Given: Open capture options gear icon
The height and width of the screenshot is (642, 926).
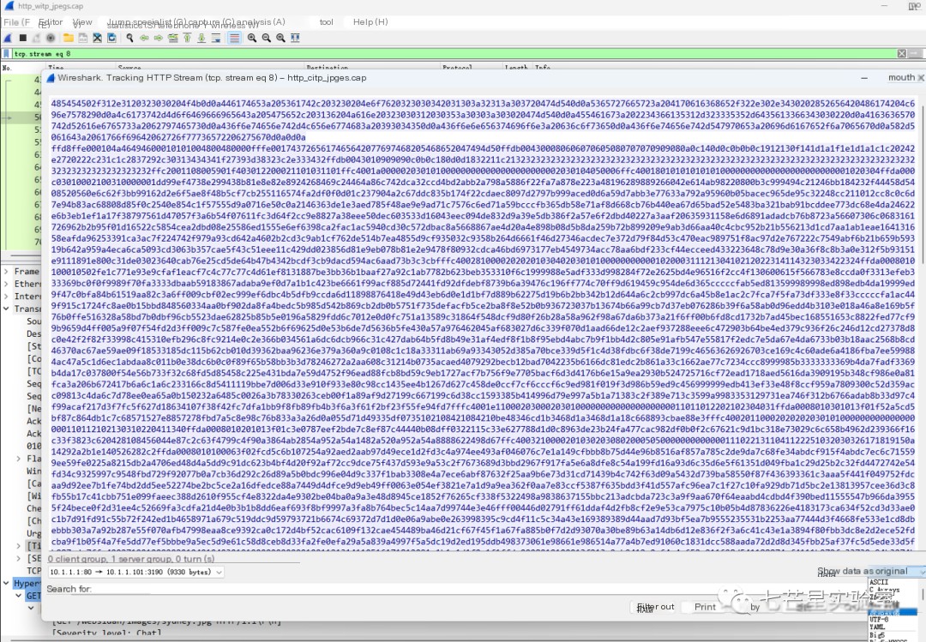Looking at the screenshot, I should 51,38.
